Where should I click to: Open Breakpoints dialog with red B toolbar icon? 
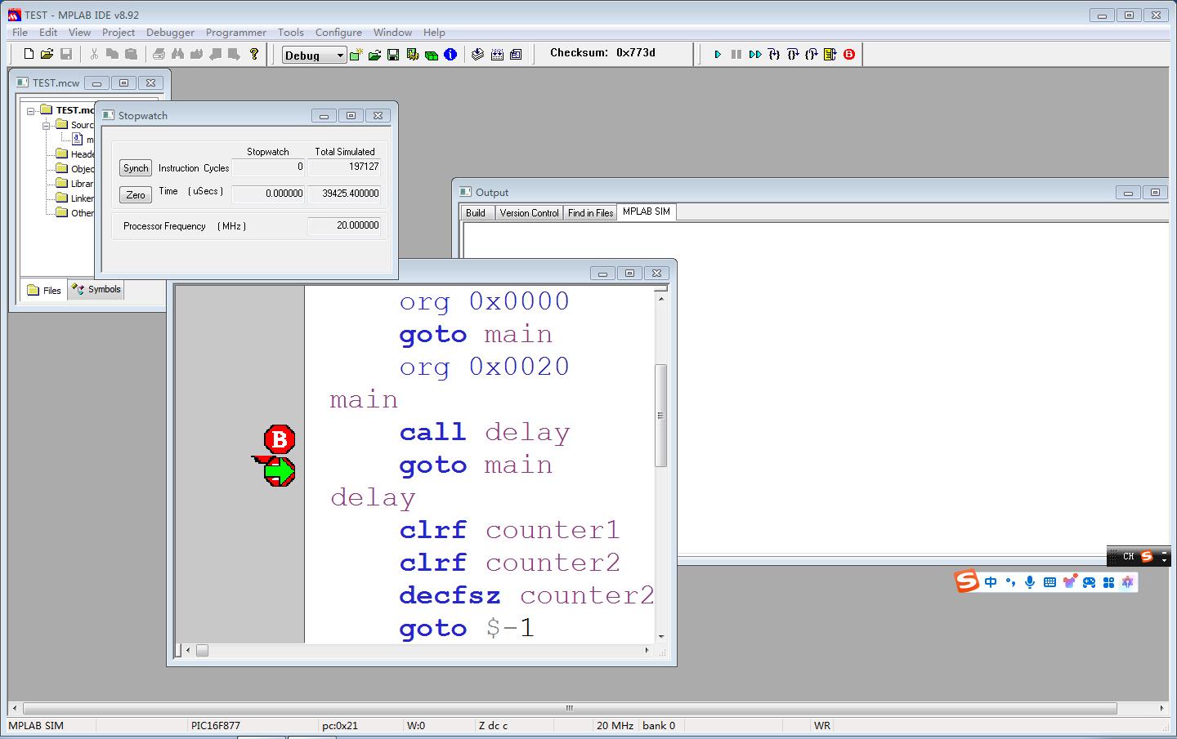849,55
